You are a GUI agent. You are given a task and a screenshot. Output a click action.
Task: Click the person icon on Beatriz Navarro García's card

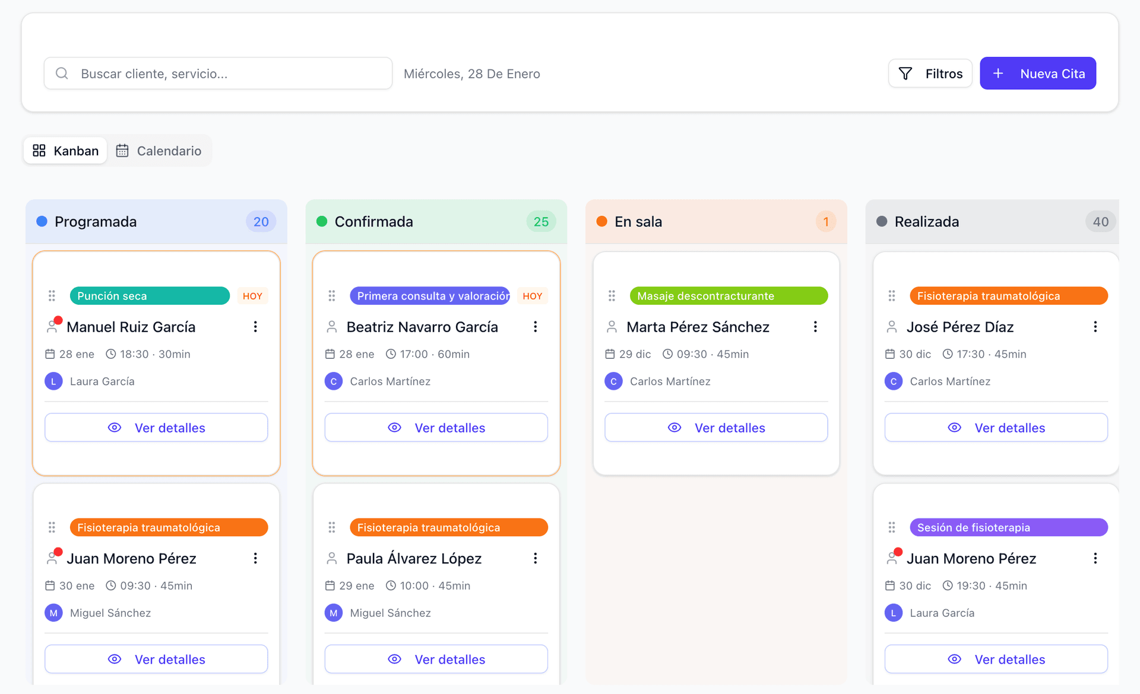tap(332, 326)
